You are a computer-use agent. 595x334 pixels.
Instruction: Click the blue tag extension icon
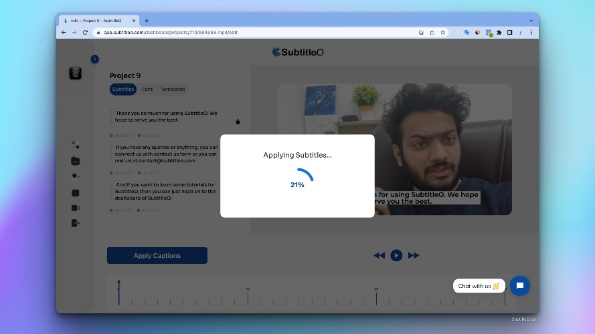466,33
